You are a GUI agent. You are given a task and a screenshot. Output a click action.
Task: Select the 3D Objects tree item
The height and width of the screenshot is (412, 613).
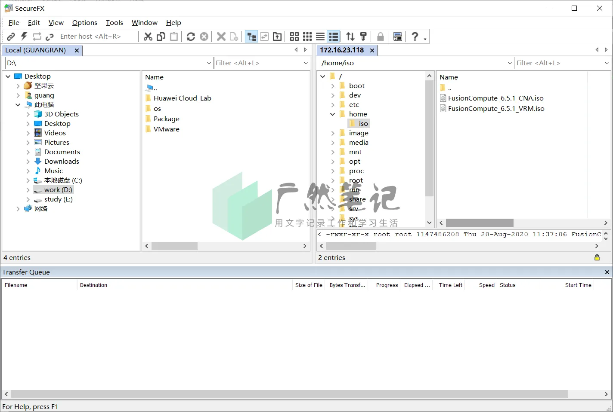pos(61,114)
